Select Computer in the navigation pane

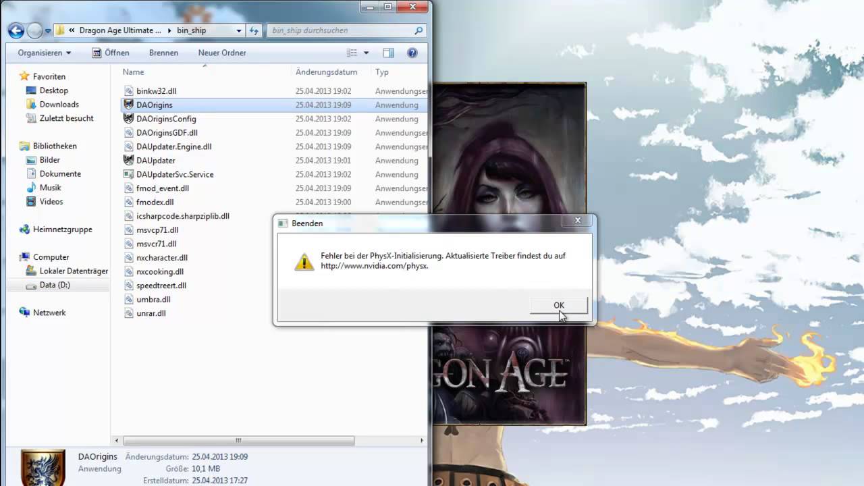point(51,257)
